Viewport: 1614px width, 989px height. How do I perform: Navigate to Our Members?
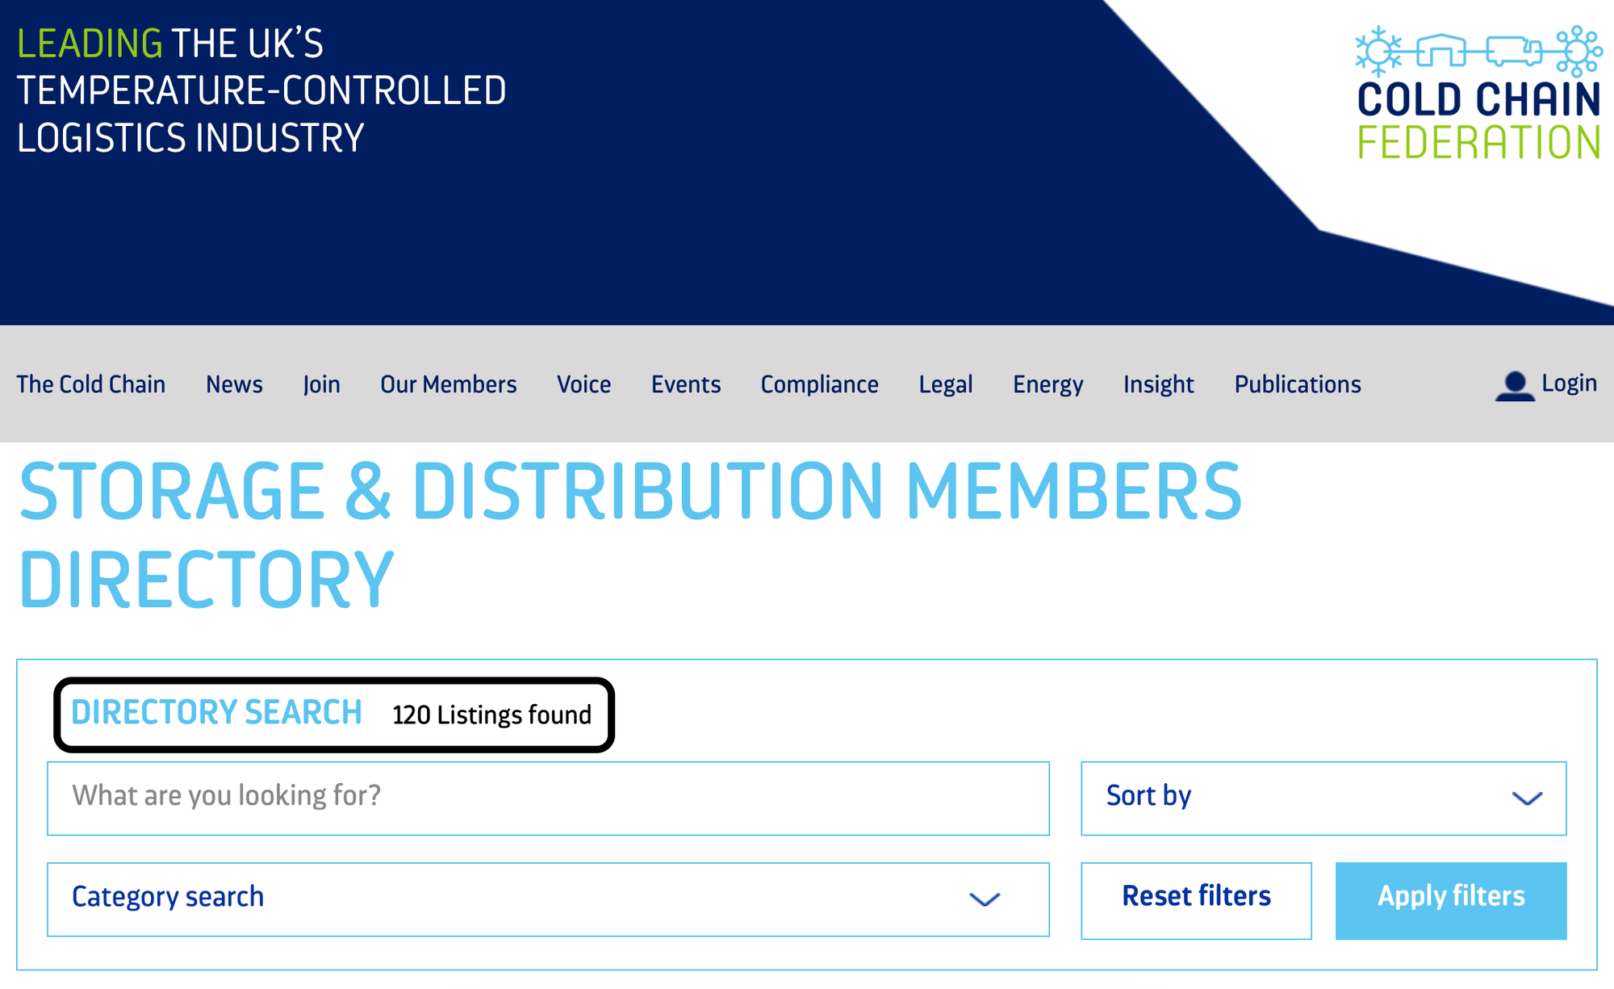[448, 384]
